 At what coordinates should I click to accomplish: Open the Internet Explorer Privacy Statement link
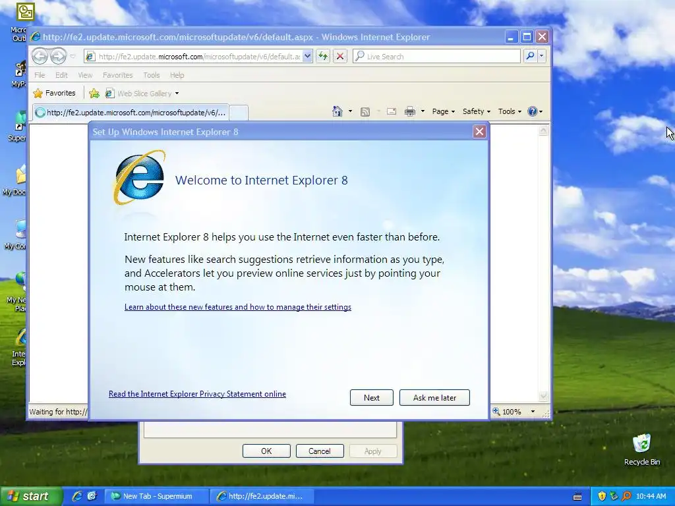click(197, 394)
